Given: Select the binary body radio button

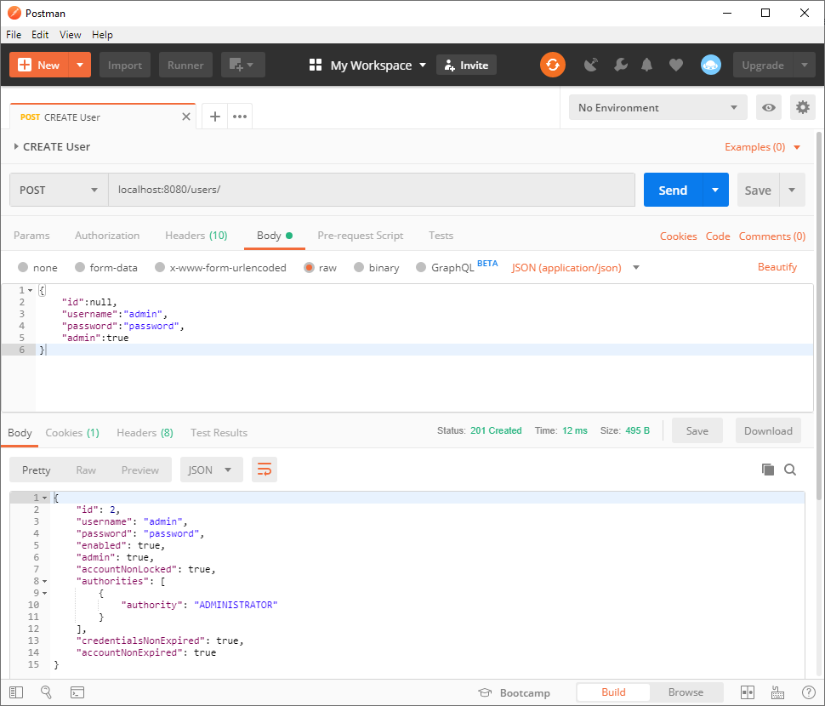Looking at the screenshot, I should coord(360,267).
